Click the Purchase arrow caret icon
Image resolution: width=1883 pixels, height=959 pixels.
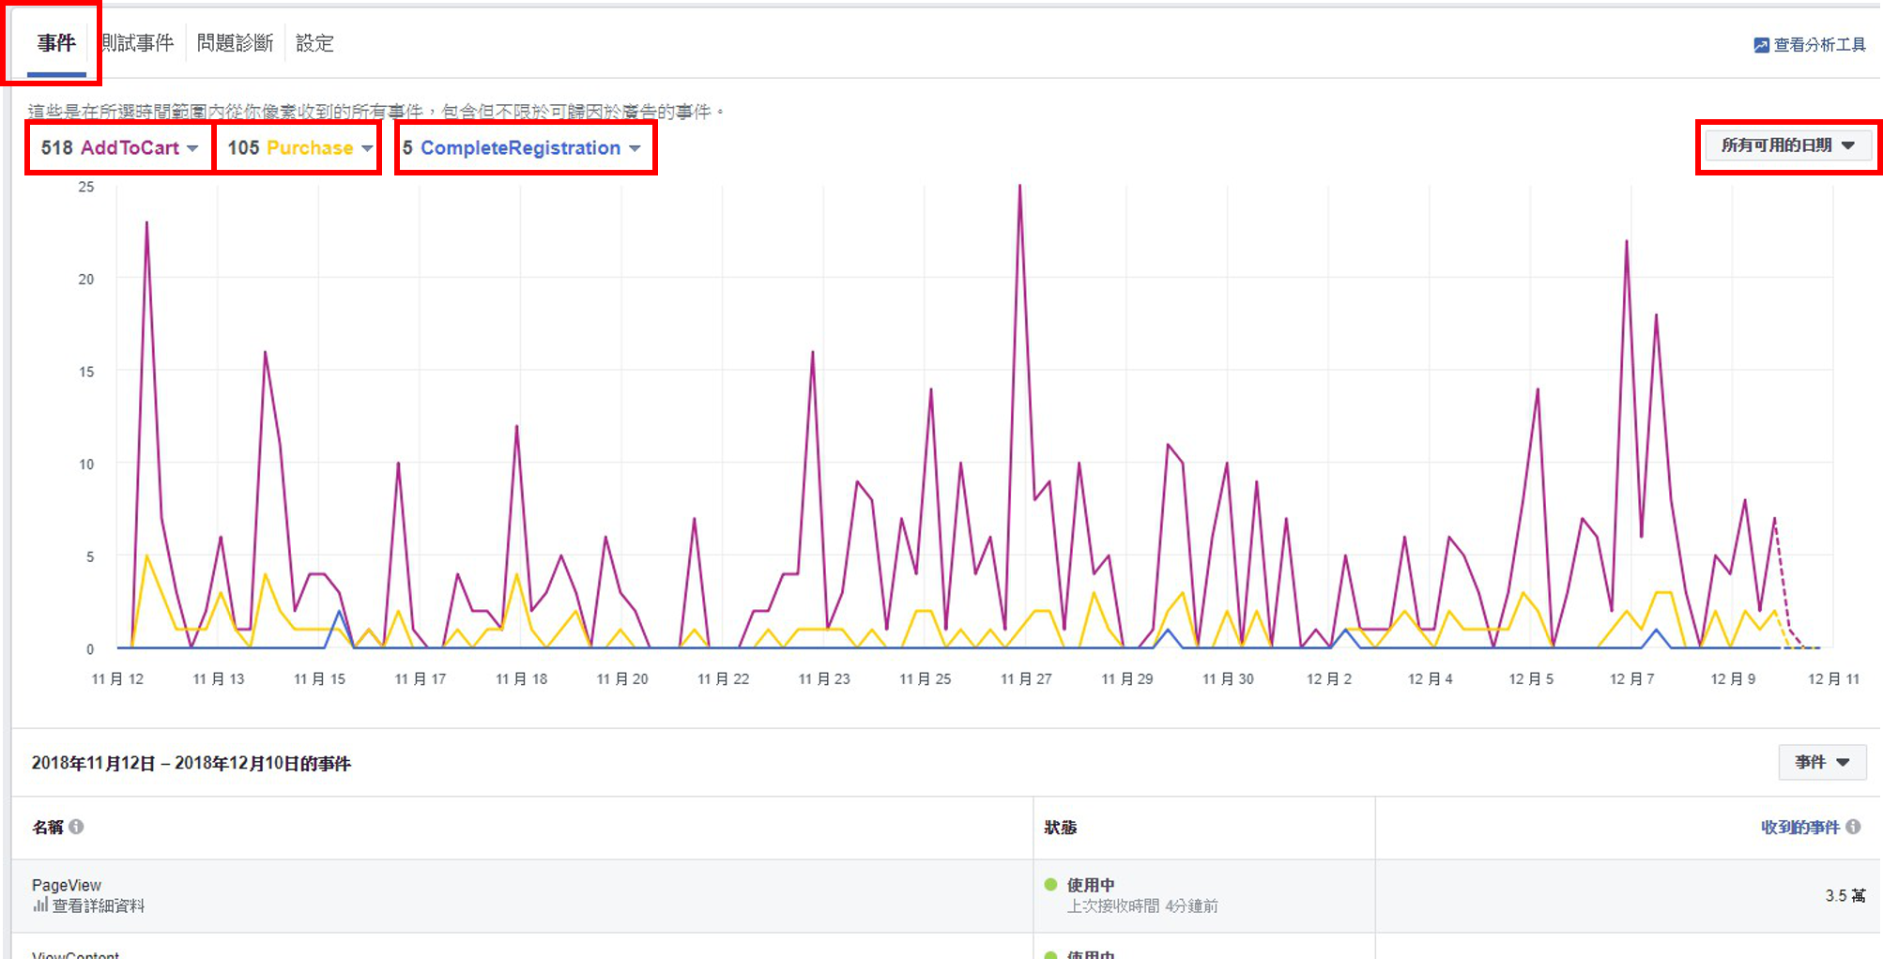coord(367,148)
